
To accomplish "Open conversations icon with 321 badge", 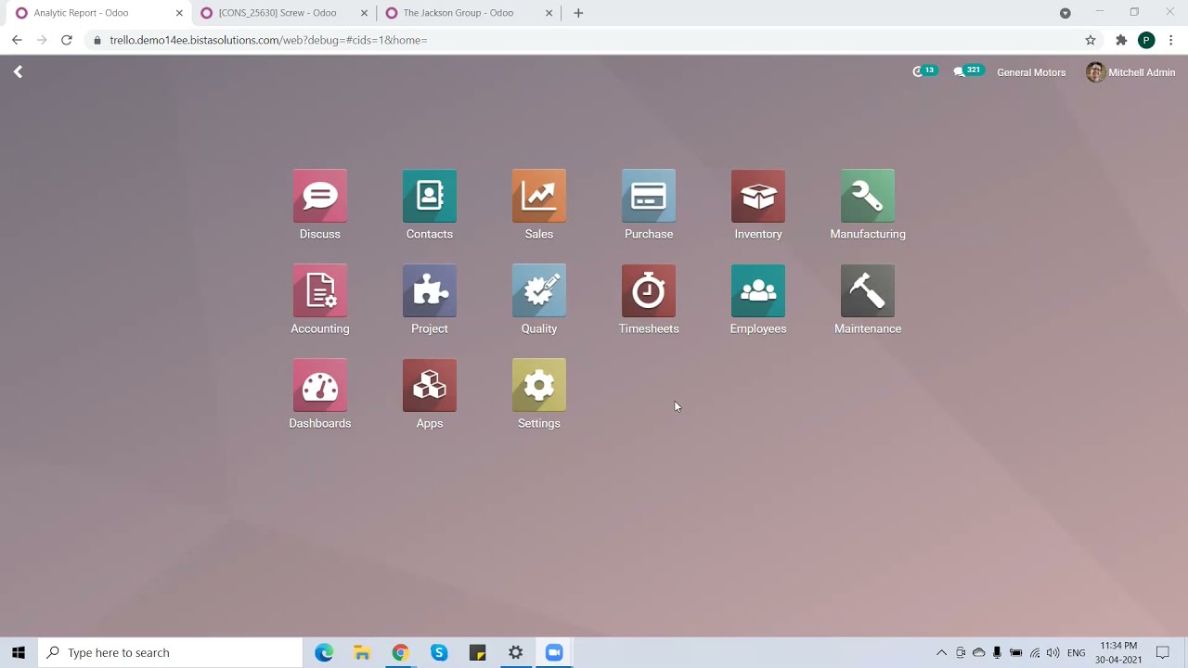I will pyautogui.click(x=968, y=71).
